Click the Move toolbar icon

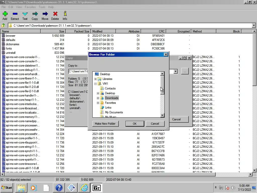pos(45,14)
